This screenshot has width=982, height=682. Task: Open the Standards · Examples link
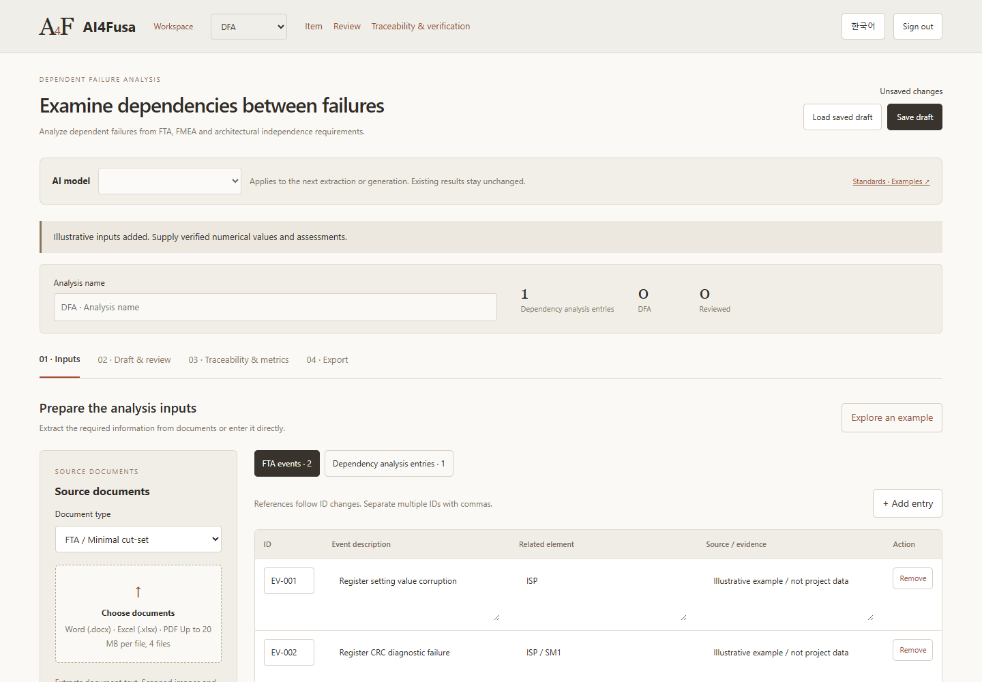[891, 181]
